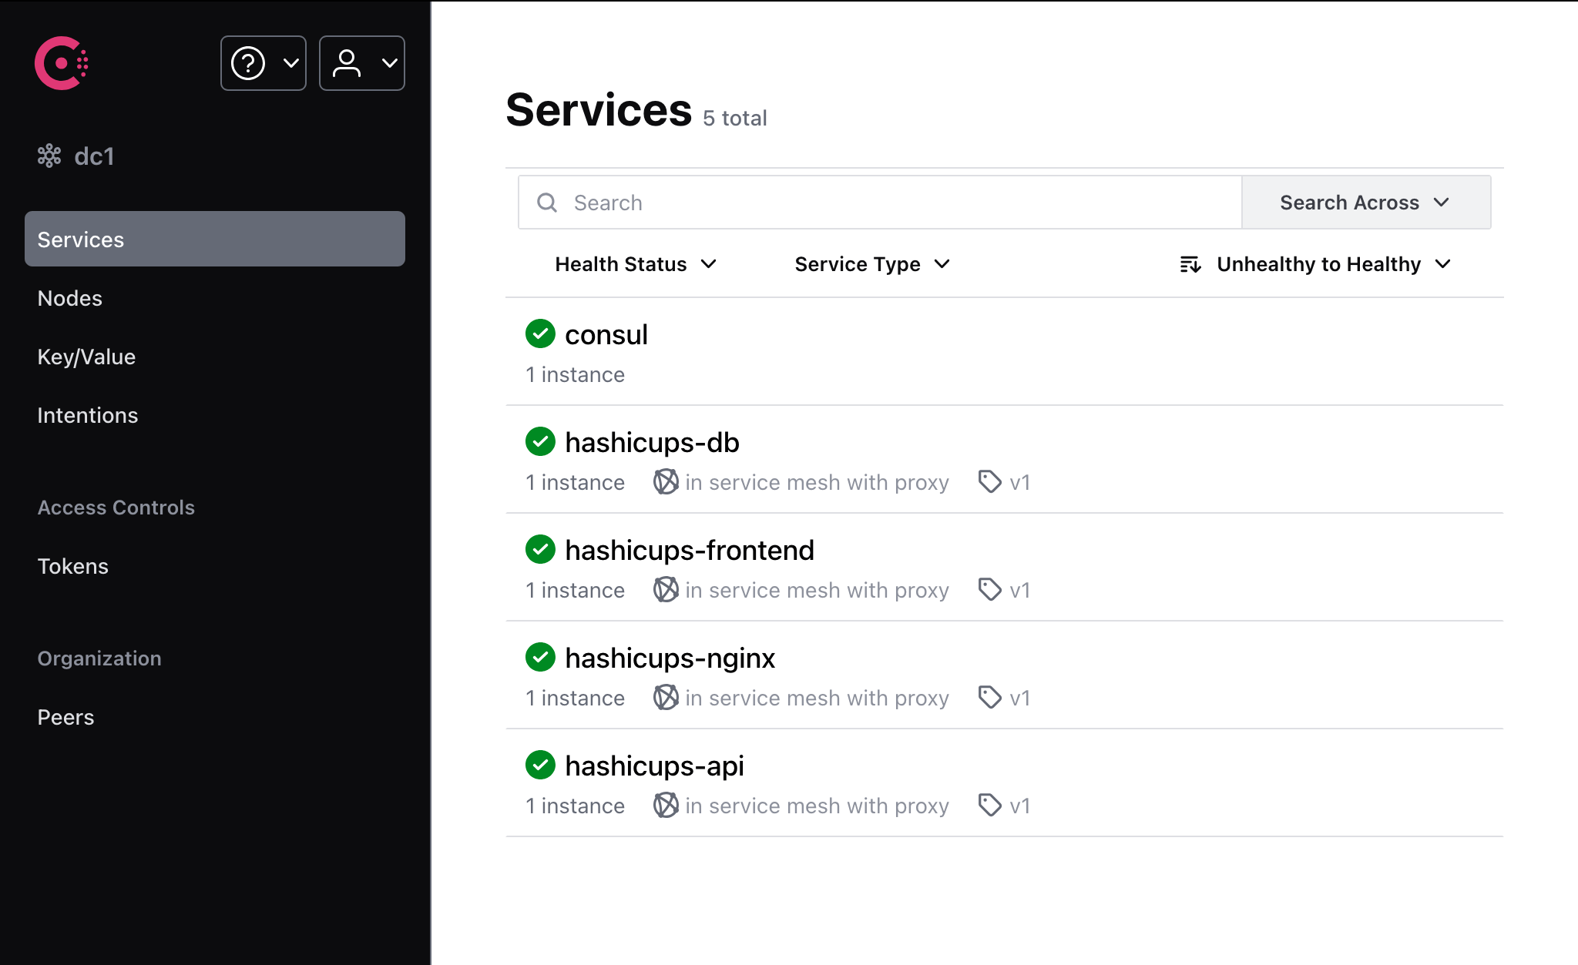Open the hashicups-frontend service
The image size is (1578, 965).
point(690,549)
